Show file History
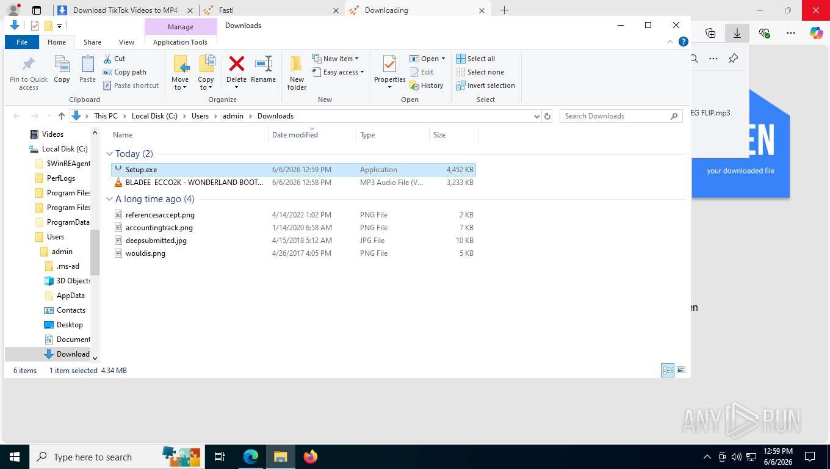The height and width of the screenshot is (469, 830). (427, 85)
